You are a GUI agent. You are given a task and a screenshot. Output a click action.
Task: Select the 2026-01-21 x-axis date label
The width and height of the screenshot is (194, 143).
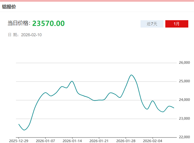point(99,141)
